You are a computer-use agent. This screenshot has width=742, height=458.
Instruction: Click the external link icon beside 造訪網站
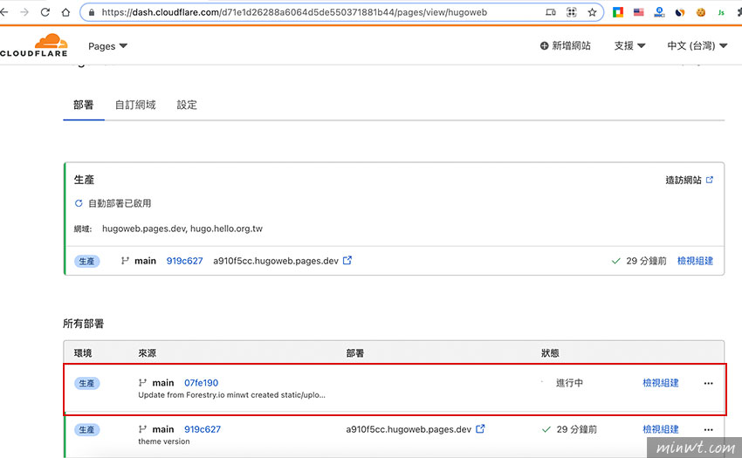click(x=710, y=180)
